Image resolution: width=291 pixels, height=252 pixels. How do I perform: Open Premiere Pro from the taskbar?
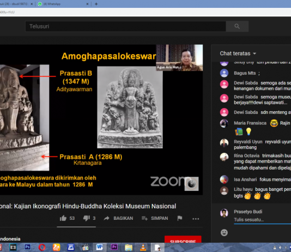(x=114, y=247)
